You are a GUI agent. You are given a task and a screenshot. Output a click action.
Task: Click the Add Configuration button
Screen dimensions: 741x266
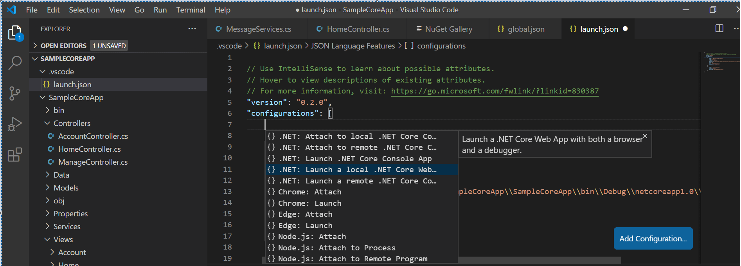pos(653,239)
